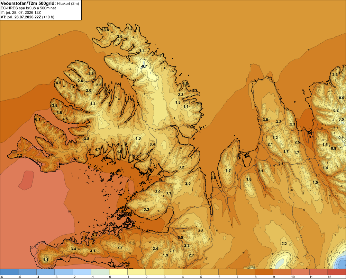Select legend swatch between 1 and 2
Image resolution: width=346 pixels, height=279 pixels.
137,272
